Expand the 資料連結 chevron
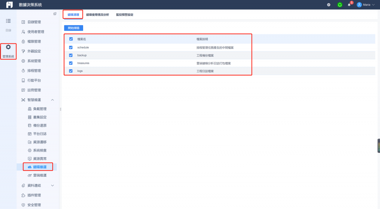 pos(52,186)
